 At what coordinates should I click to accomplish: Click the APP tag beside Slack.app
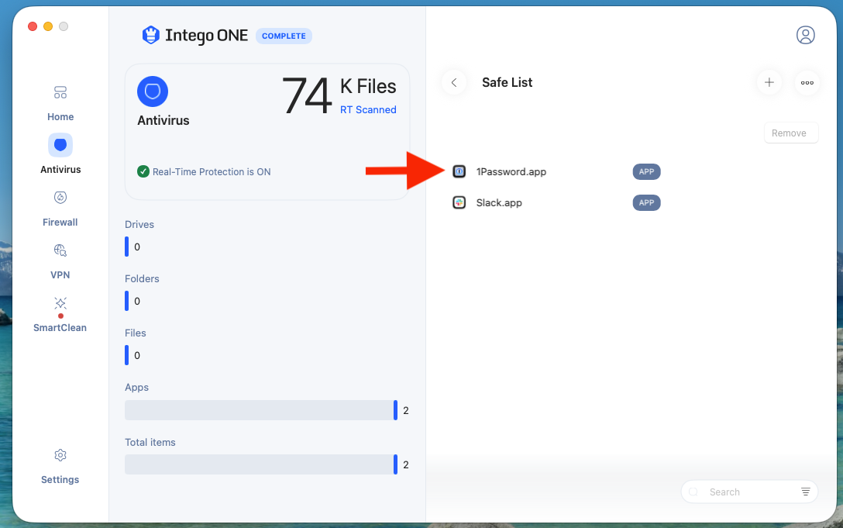pyautogui.click(x=646, y=203)
